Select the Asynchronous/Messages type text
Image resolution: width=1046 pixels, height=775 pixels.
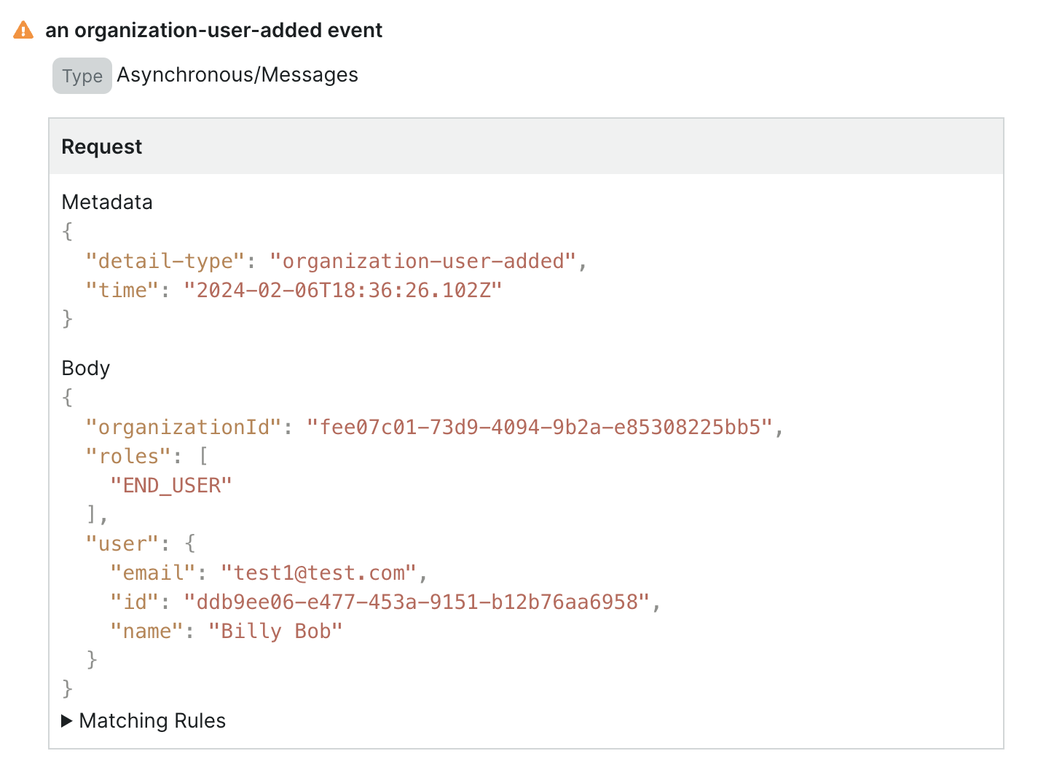(x=237, y=74)
